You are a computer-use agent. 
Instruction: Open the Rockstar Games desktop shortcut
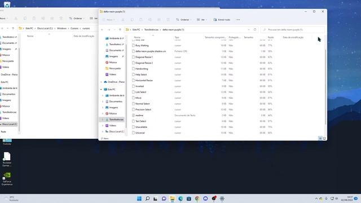(7, 159)
